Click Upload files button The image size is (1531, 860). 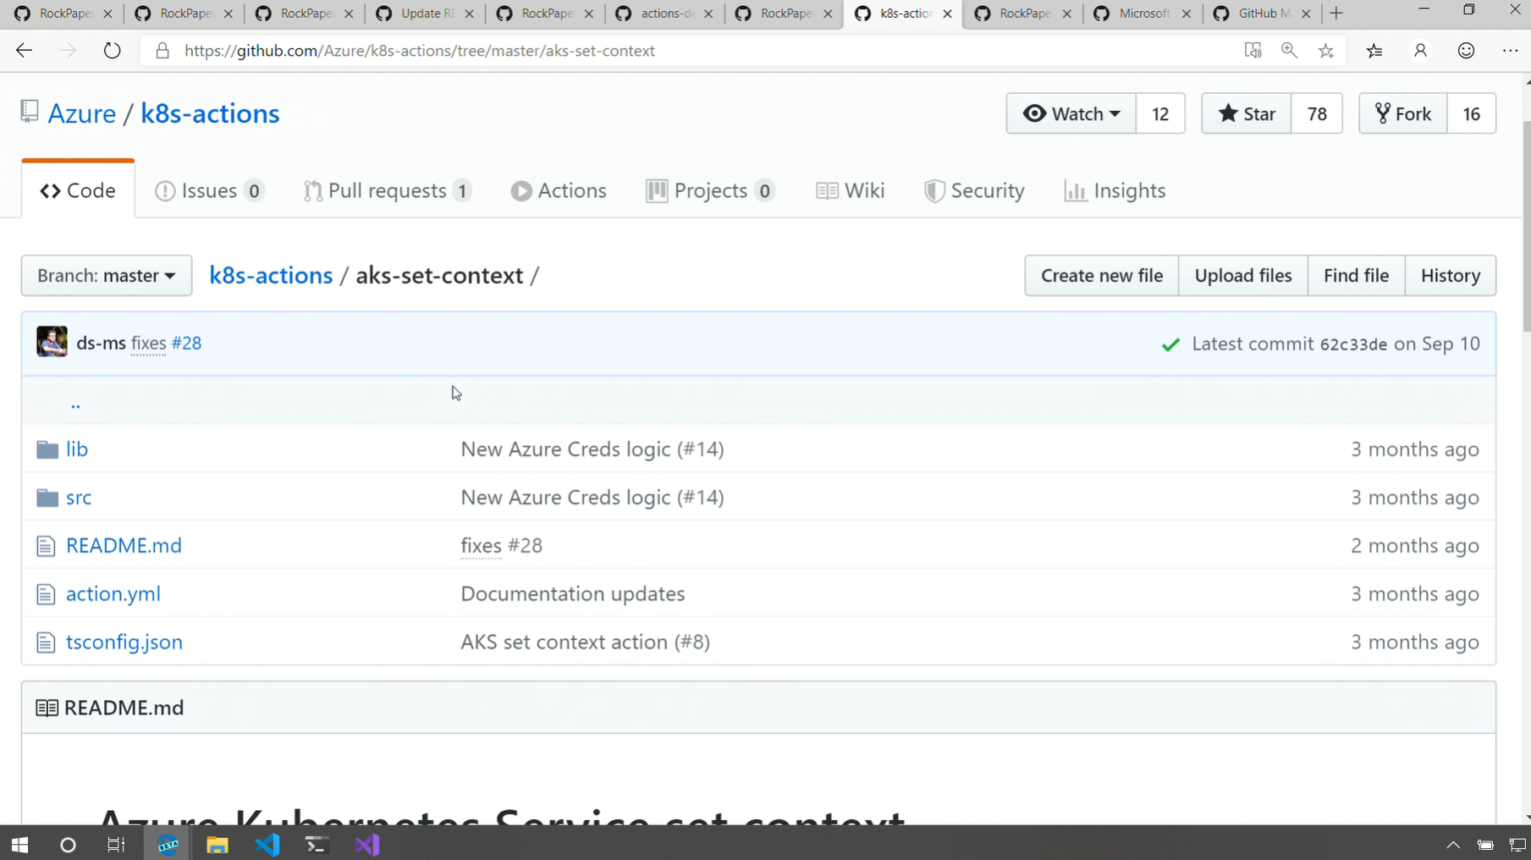(x=1243, y=276)
